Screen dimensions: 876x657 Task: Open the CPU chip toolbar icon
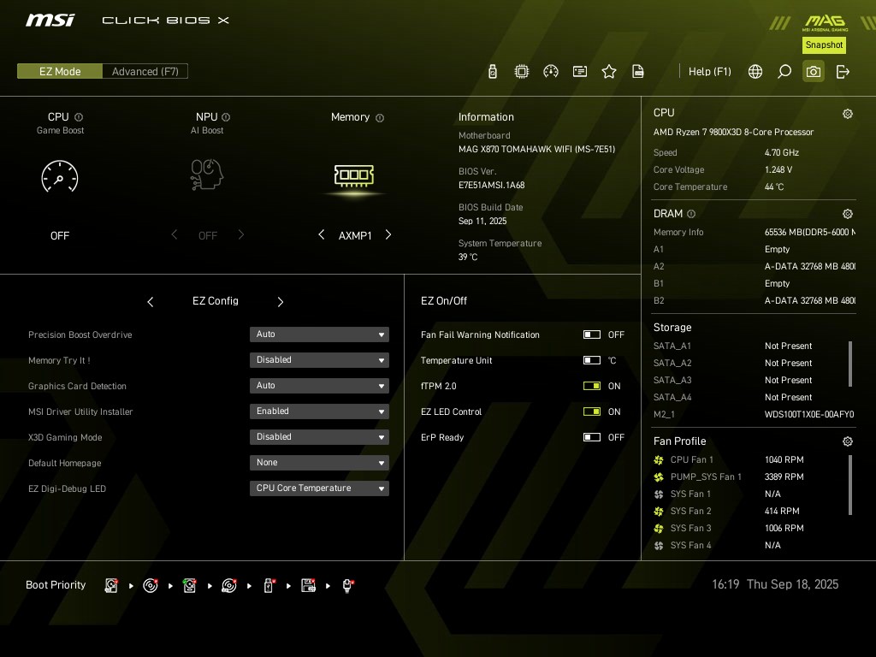tap(521, 72)
